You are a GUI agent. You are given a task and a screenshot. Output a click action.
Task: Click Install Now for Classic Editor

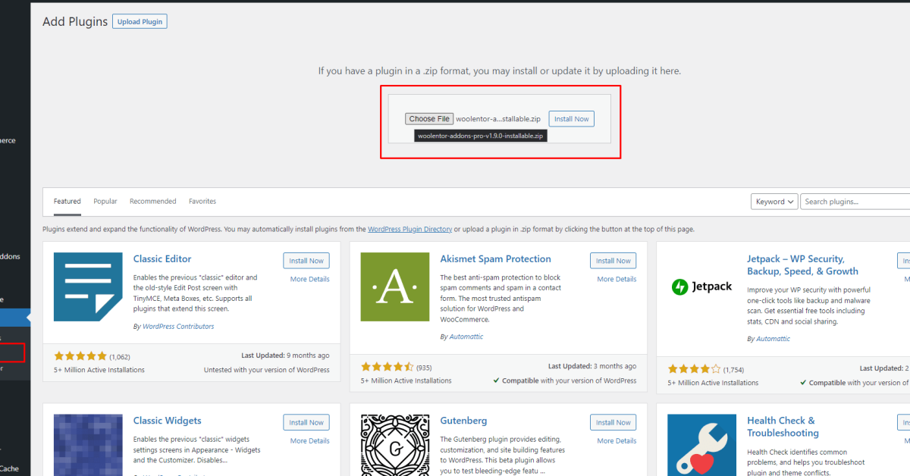[306, 260]
